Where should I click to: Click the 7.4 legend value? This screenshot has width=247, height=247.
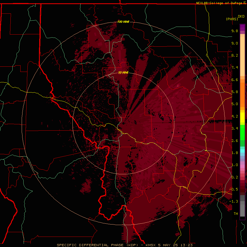pyautogui.click(x=235, y=68)
